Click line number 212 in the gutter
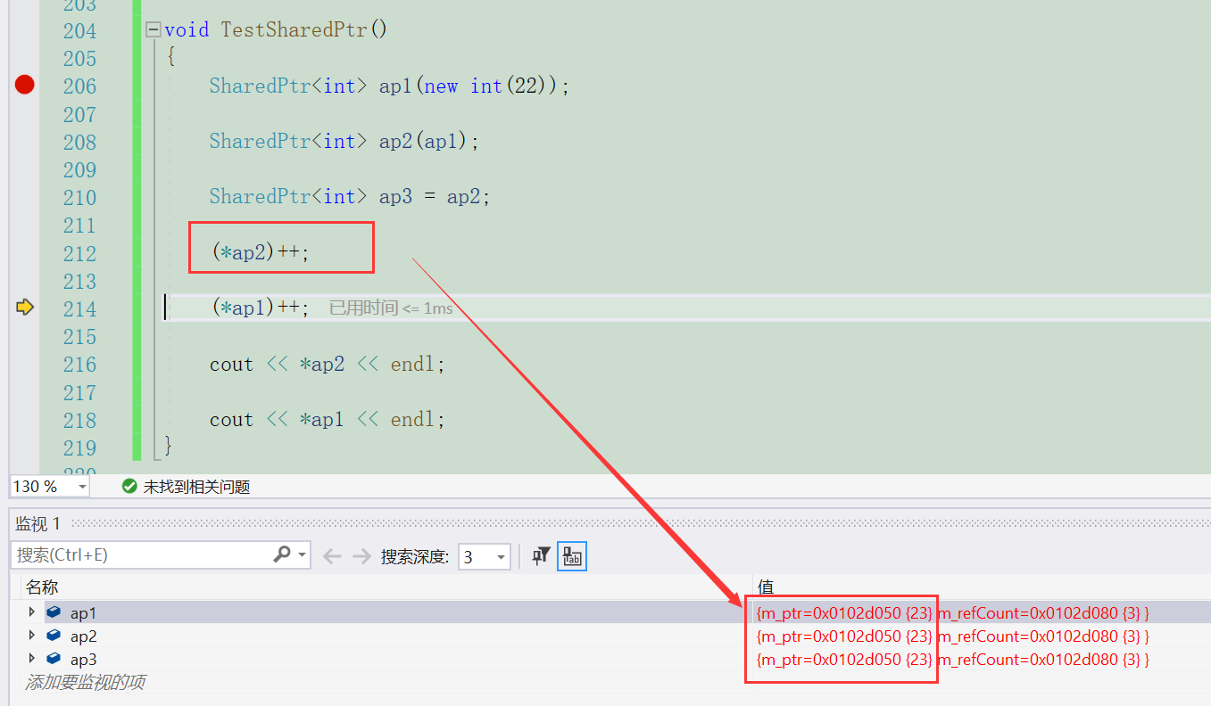Image resolution: width=1211 pixels, height=706 pixels. coord(79,254)
